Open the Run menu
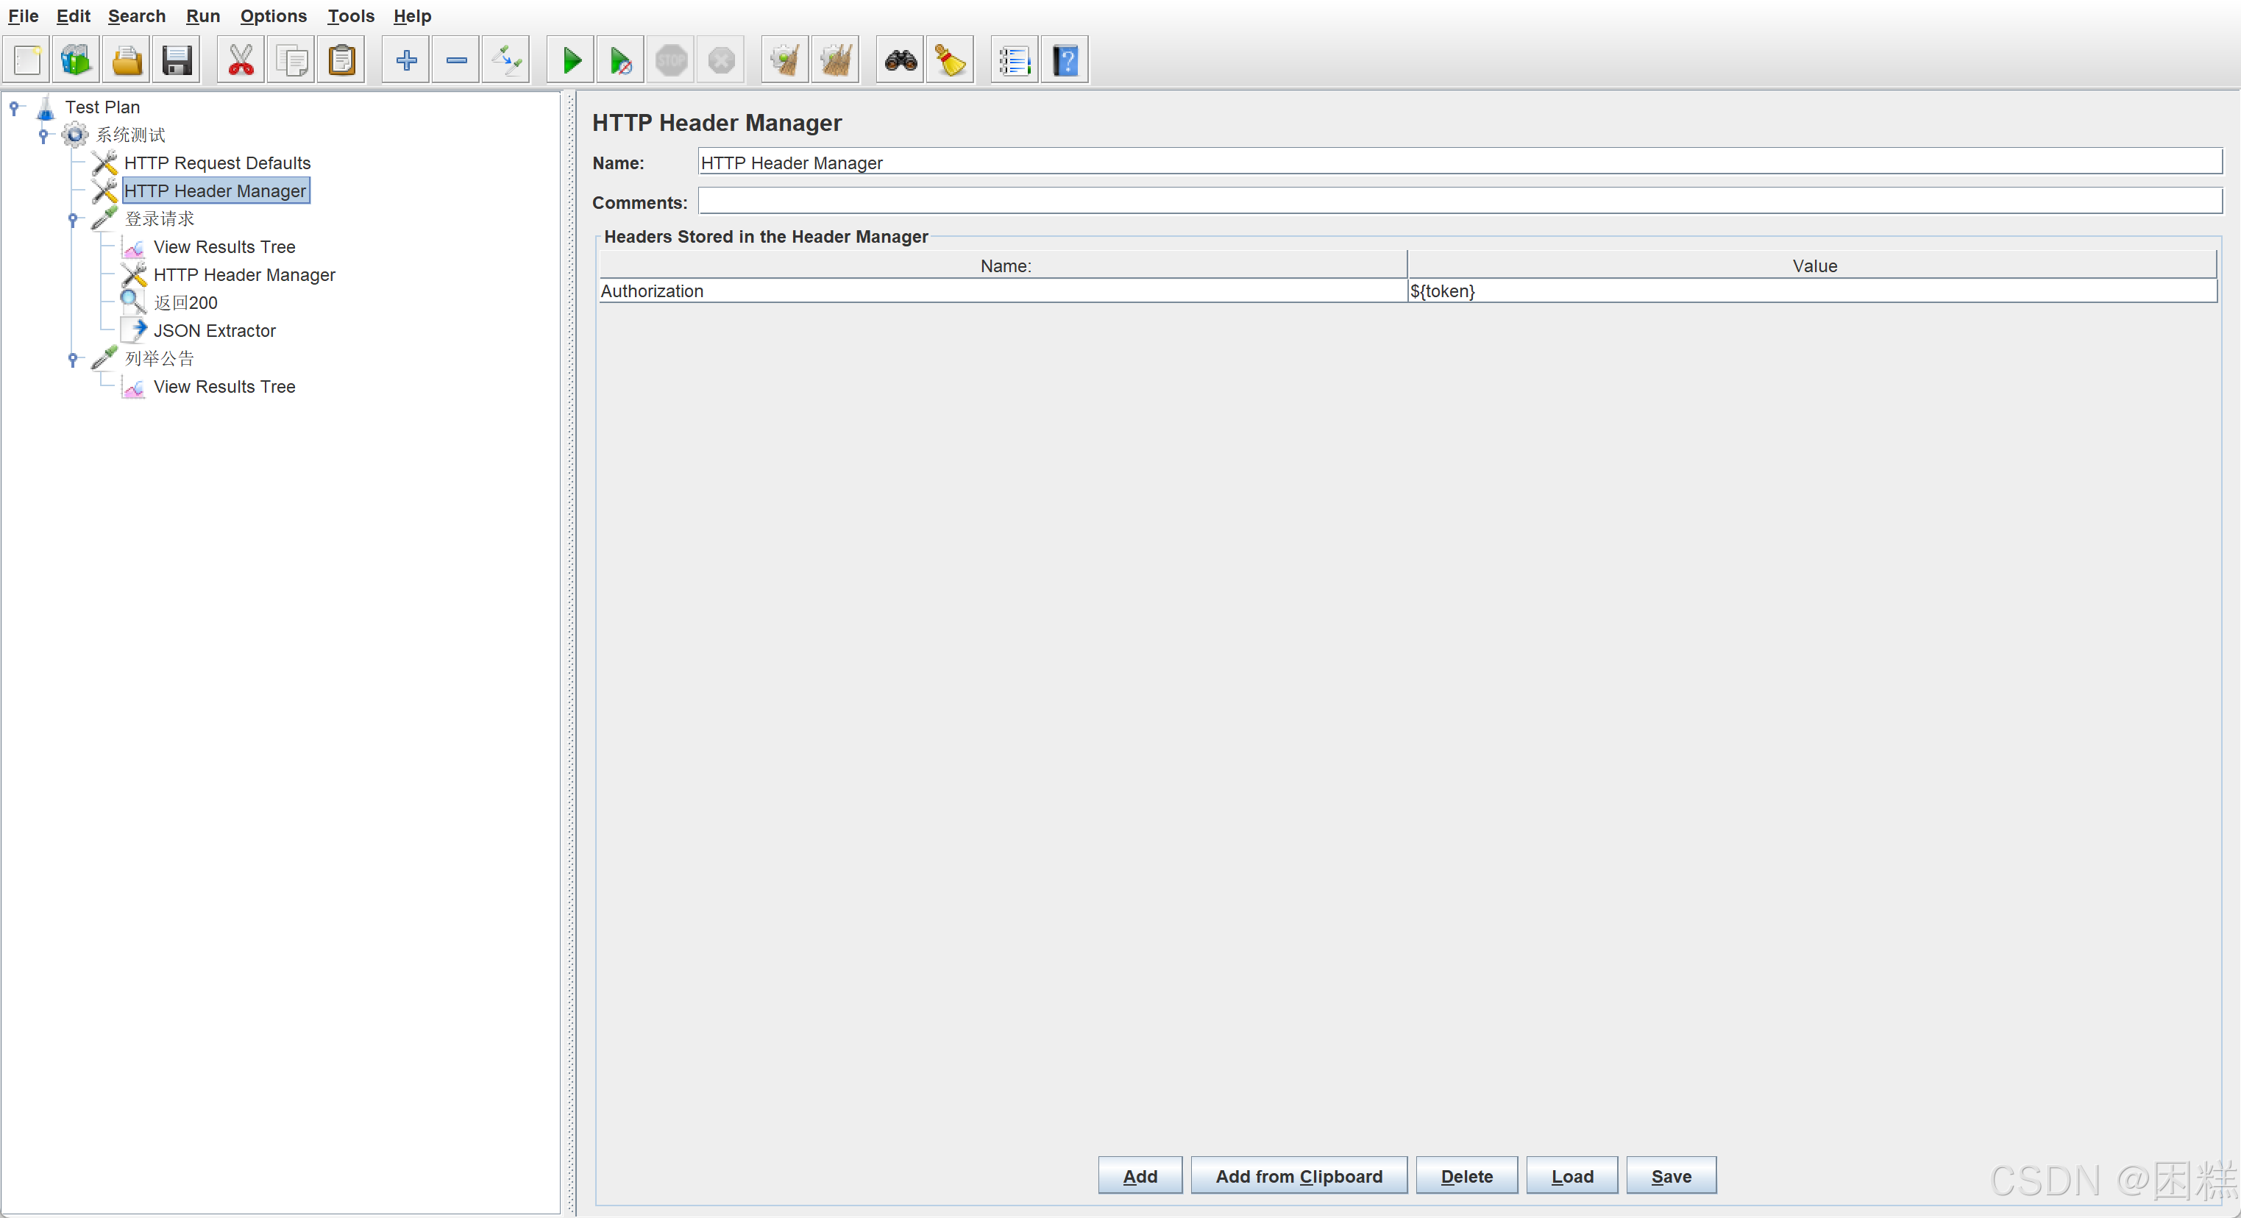Image resolution: width=2241 pixels, height=1218 pixels. click(x=203, y=15)
